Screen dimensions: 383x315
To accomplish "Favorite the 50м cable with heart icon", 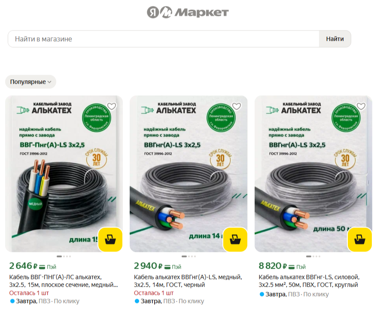I will click(x=361, y=106).
